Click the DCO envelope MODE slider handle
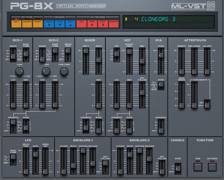 point(26,128)
